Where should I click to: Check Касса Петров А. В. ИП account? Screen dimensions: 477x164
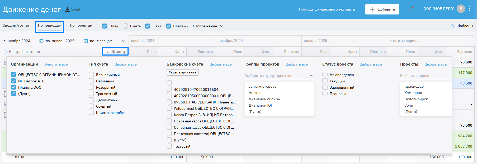pos(169,115)
